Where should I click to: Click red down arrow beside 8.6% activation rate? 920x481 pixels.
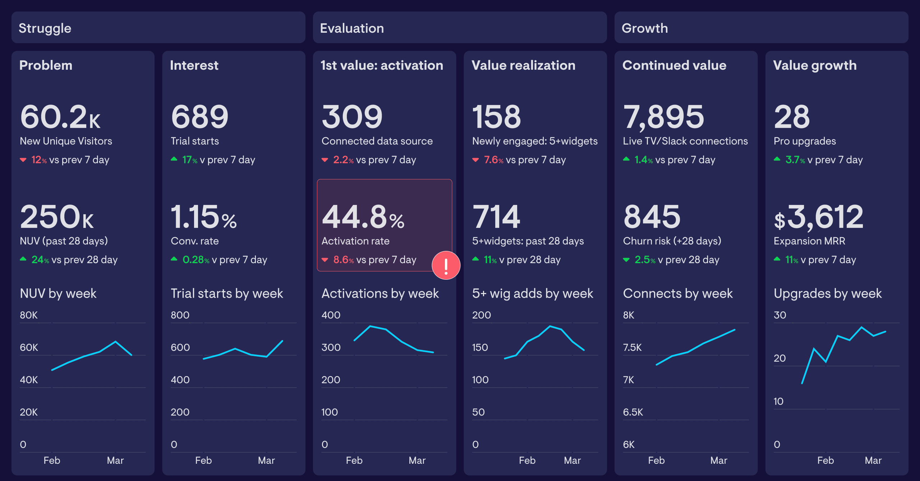[x=325, y=260]
